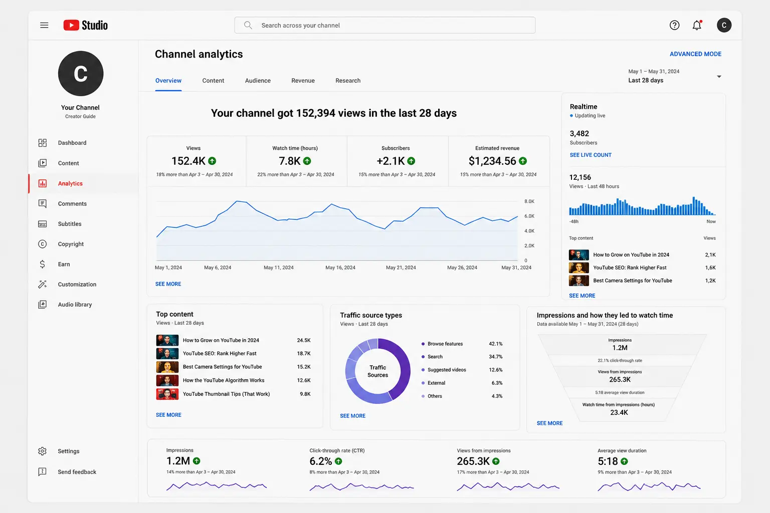Click 'Best Camera Settings for YouTube' in Realtime
770x513 pixels.
(x=633, y=281)
